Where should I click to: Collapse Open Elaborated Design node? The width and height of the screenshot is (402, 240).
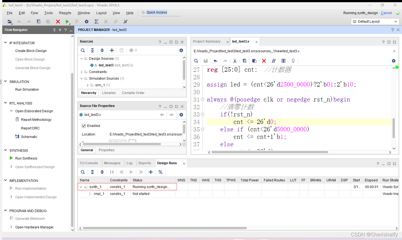coord(11,111)
